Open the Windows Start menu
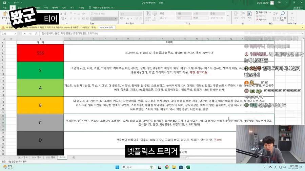 point(117,167)
